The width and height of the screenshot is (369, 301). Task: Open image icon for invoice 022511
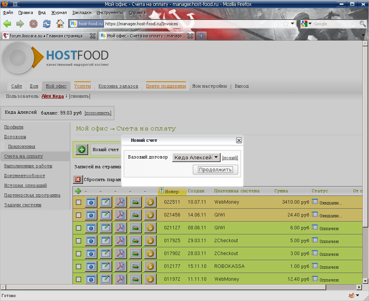[x=135, y=202]
